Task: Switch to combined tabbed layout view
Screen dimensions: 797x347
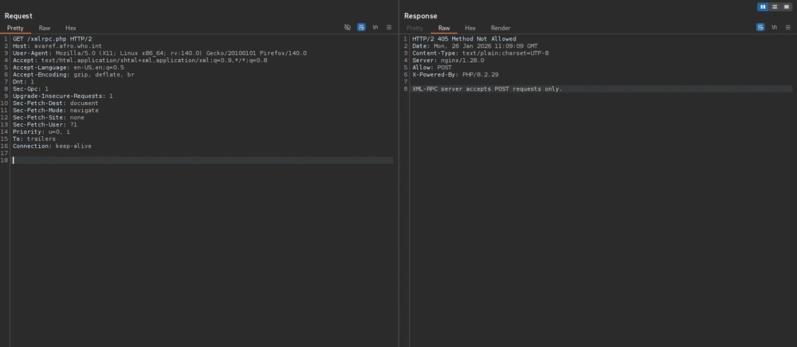Action: coord(787,6)
